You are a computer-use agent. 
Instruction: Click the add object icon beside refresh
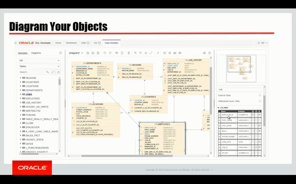point(58,72)
